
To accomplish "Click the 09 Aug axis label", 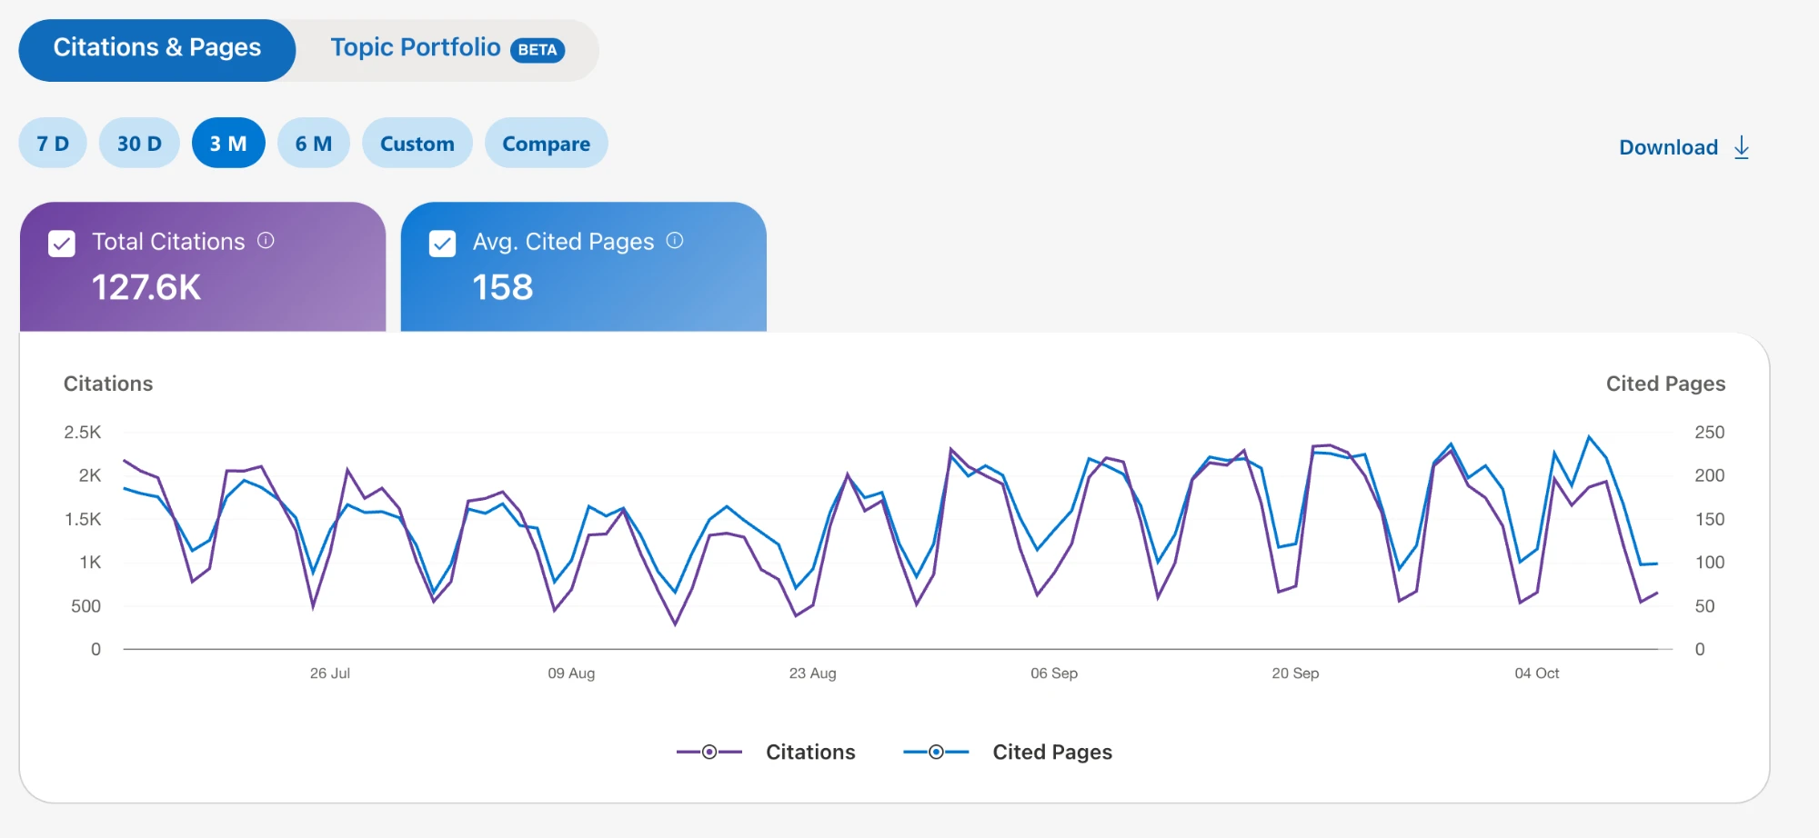I will pos(571,673).
